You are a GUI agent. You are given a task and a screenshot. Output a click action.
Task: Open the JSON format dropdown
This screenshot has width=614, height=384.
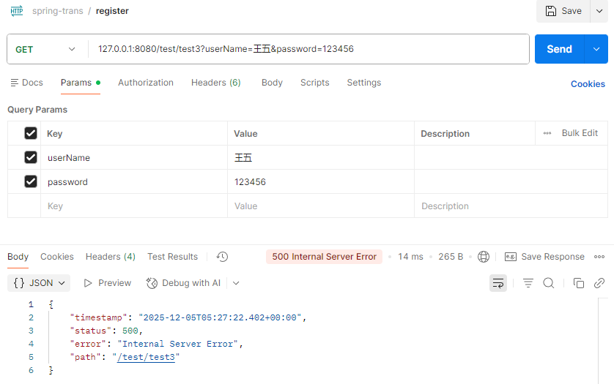coord(40,283)
